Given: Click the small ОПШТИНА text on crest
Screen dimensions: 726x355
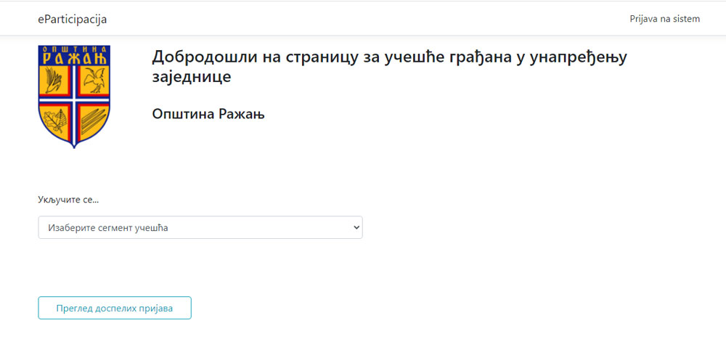Looking at the screenshot, I should [74, 48].
